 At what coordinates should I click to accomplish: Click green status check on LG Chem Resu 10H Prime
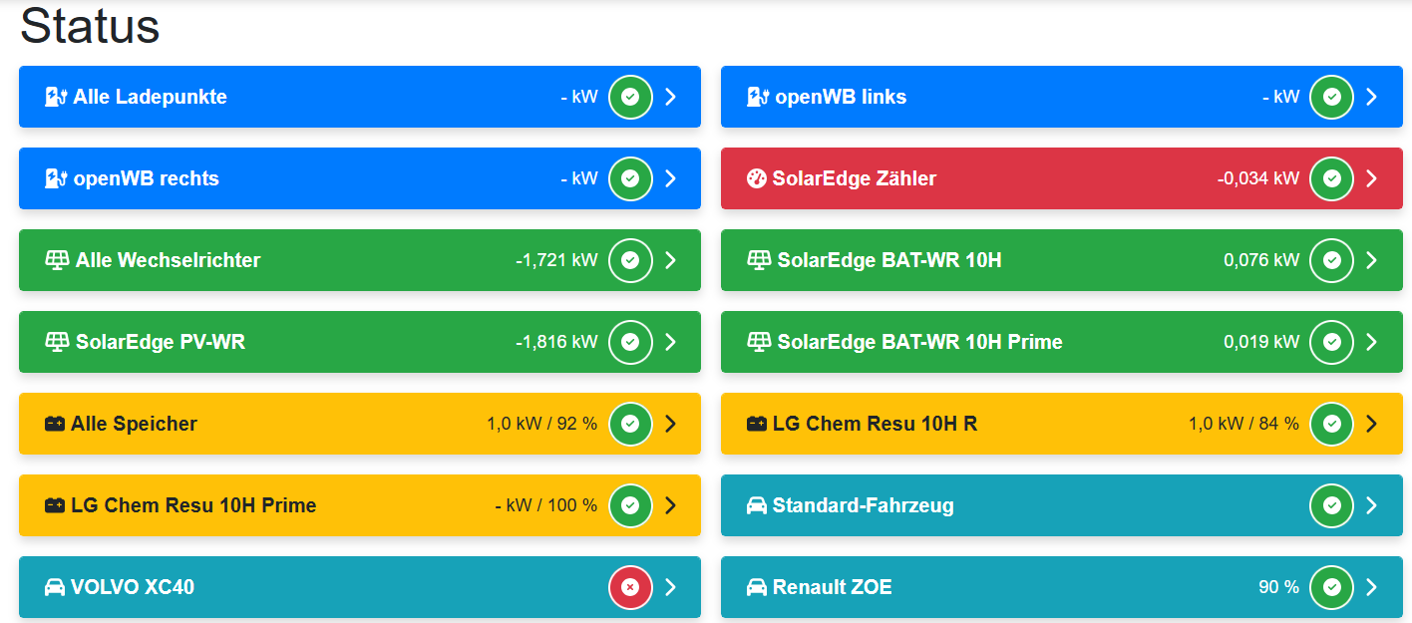pyautogui.click(x=630, y=505)
